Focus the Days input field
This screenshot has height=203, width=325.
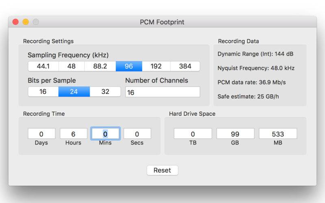tap(41, 134)
